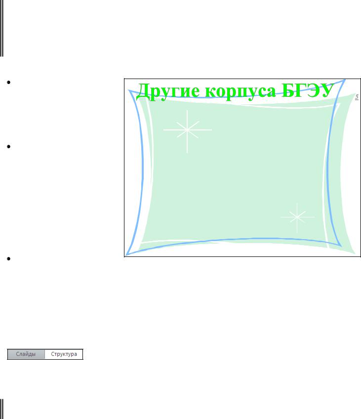Select the title Другие корпуса БГЭУ
This screenshot has height=419, width=361.
[235, 91]
